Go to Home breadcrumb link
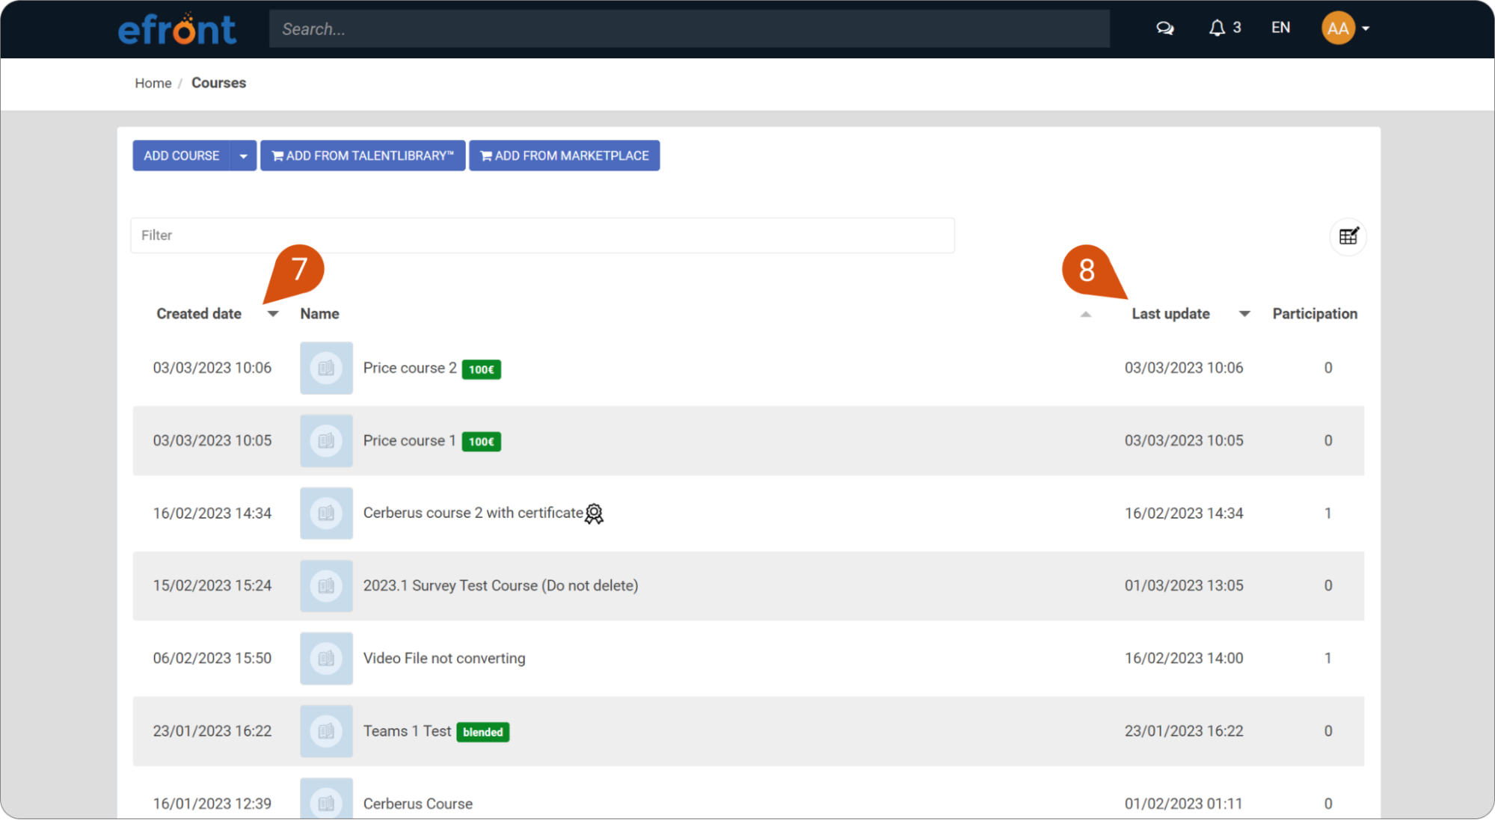This screenshot has height=820, width=1495. point(153,83)
